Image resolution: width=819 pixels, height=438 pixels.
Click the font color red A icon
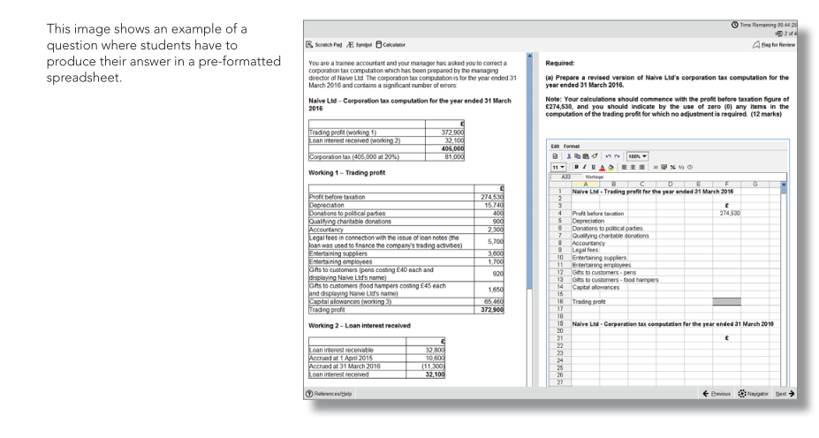pyautogui.click(x=602, y=165)
